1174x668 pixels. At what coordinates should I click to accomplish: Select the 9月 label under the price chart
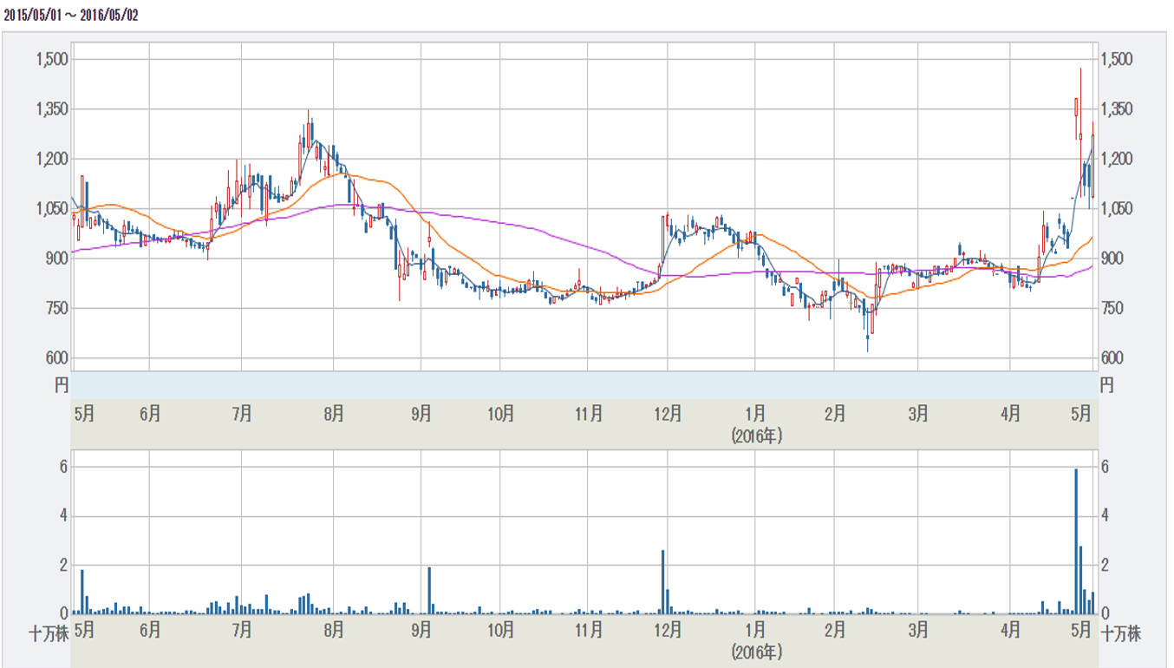tap(421, 415)
